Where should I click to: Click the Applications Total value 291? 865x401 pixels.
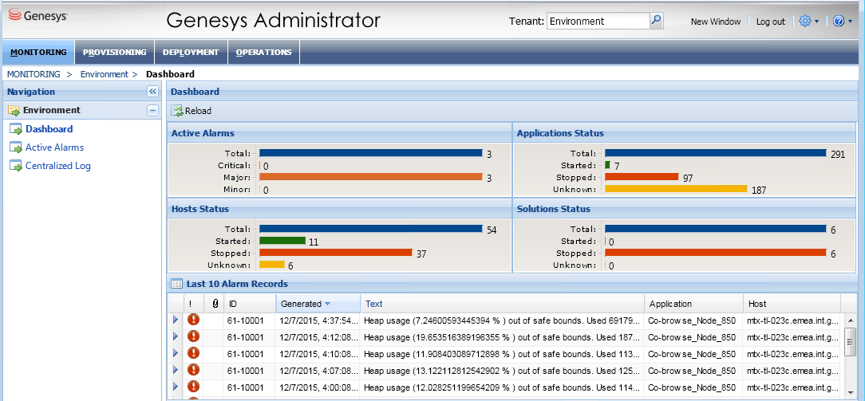coord(837,155)
